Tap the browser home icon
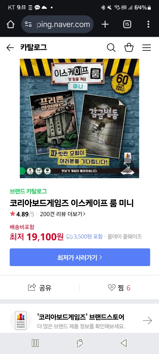The height and width of the screenshot is (354, 159). pyautogui.click(x=11, y=24)
